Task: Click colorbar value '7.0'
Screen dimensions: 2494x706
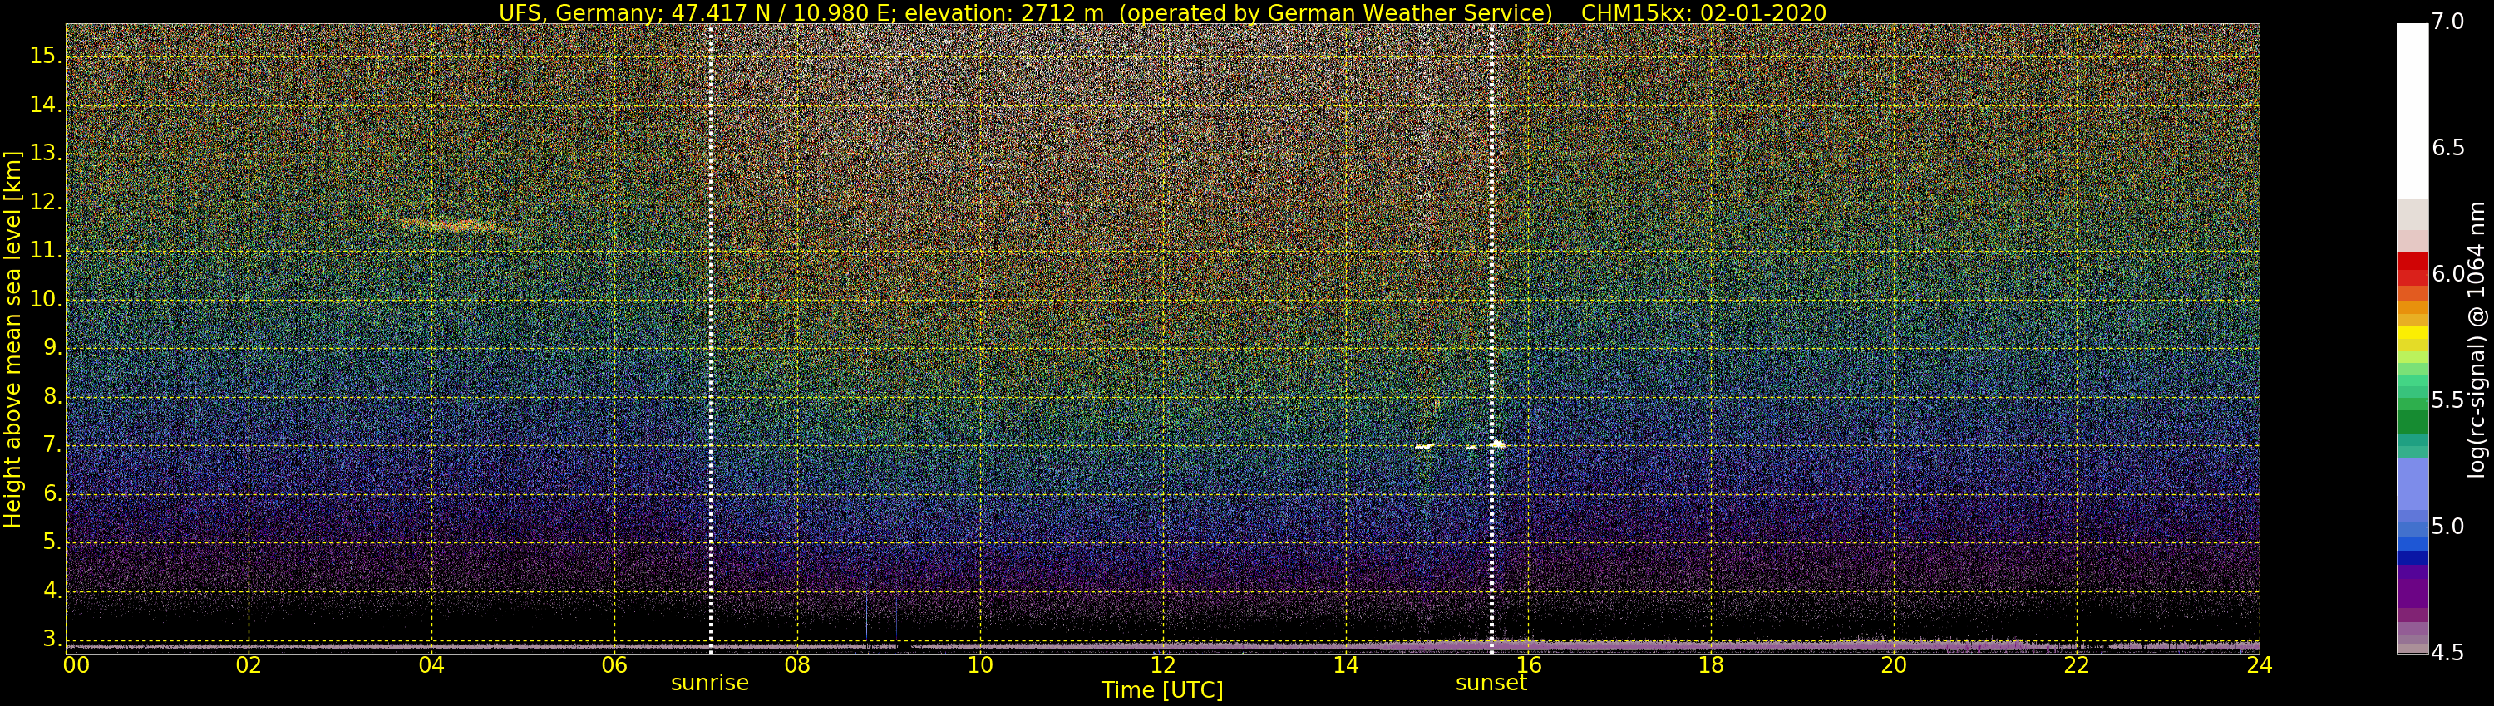Action: (2447, 22)
